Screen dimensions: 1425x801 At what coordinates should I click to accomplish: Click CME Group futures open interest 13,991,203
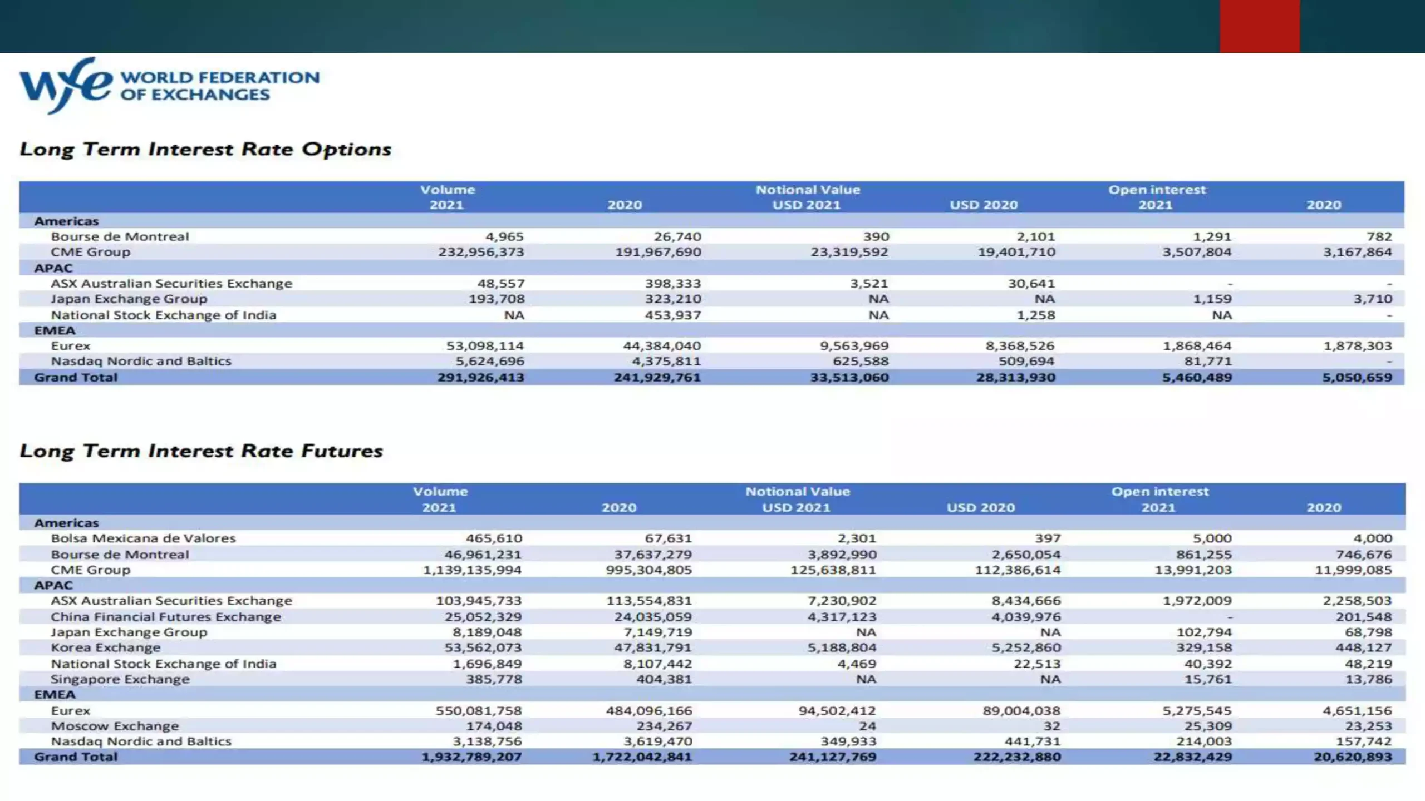[1193, 570]
